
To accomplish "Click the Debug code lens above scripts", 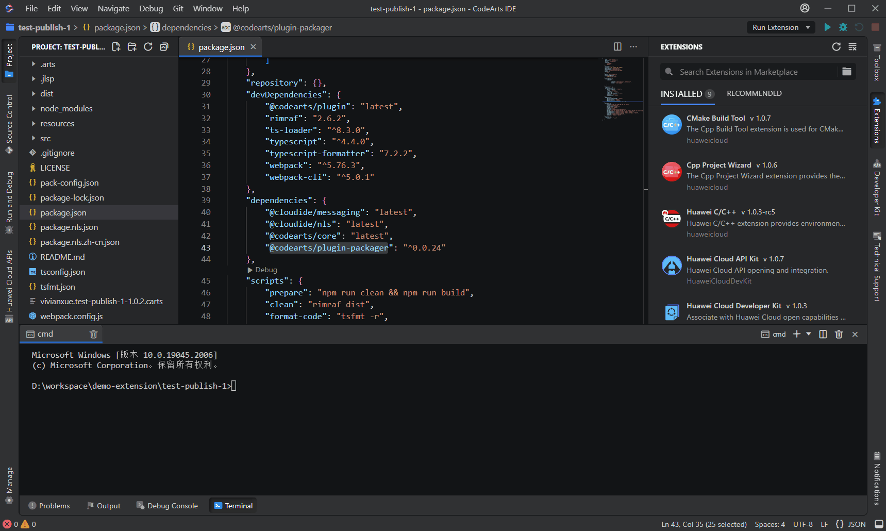I will coord(265,270).
